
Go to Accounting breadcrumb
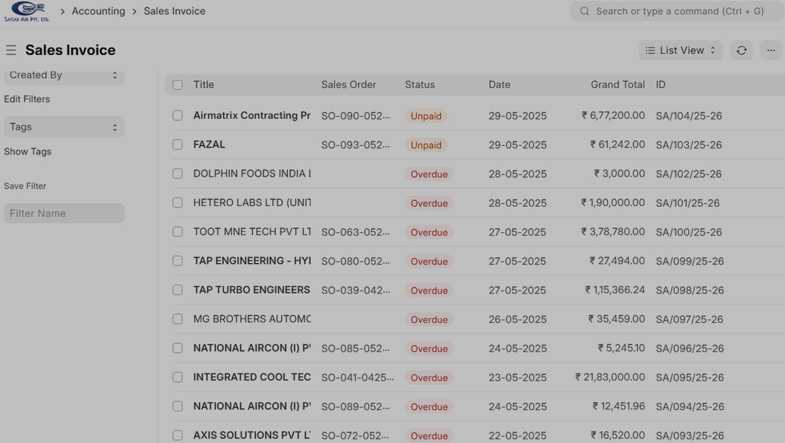click(x=98, y=11)
